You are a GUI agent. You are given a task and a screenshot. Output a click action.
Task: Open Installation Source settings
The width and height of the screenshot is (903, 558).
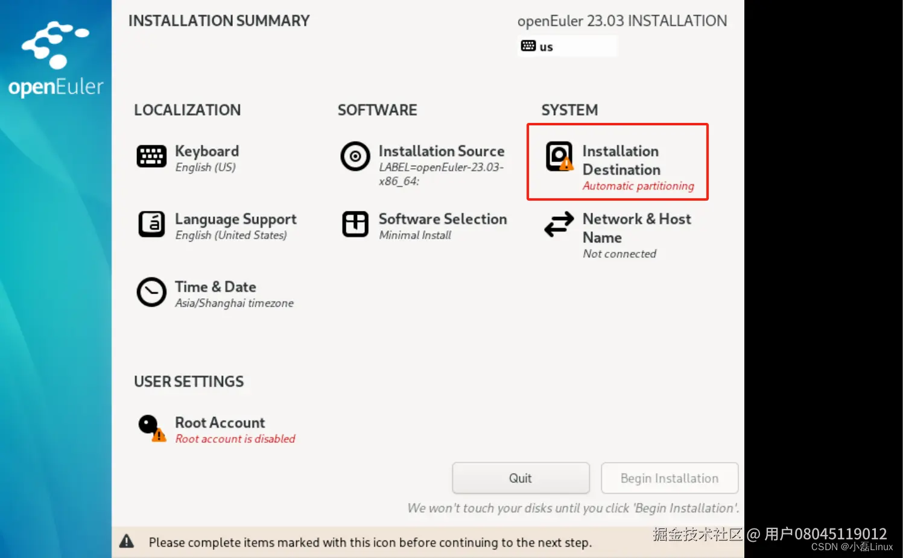[442, 151]
